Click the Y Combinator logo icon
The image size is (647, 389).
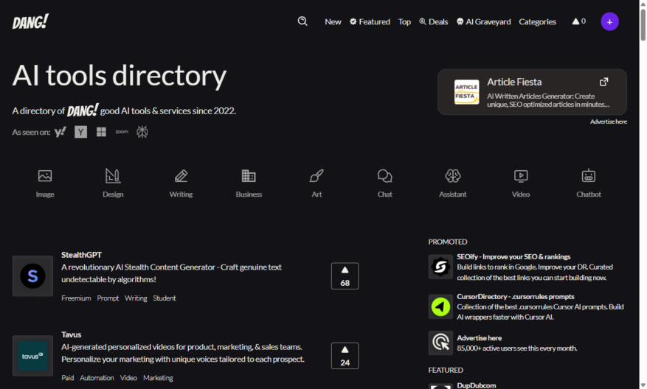coord(80,132)
